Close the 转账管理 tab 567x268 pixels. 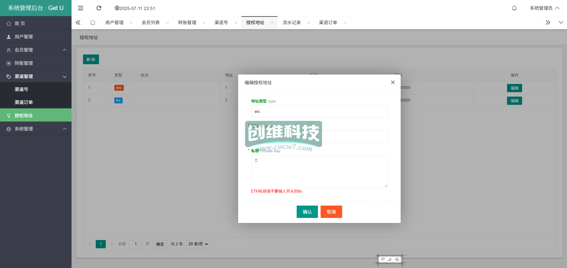tap(204, 23)
